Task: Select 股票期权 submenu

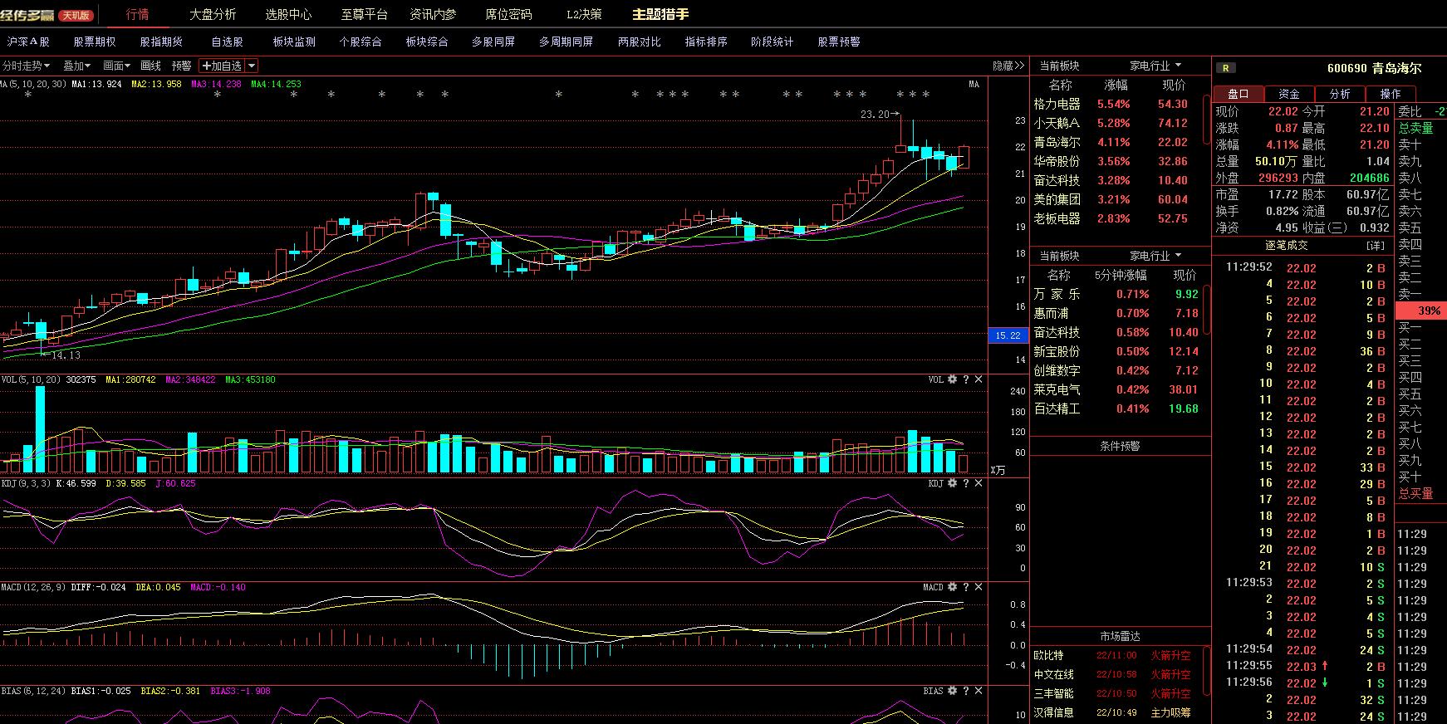Action: coord(95,42)
